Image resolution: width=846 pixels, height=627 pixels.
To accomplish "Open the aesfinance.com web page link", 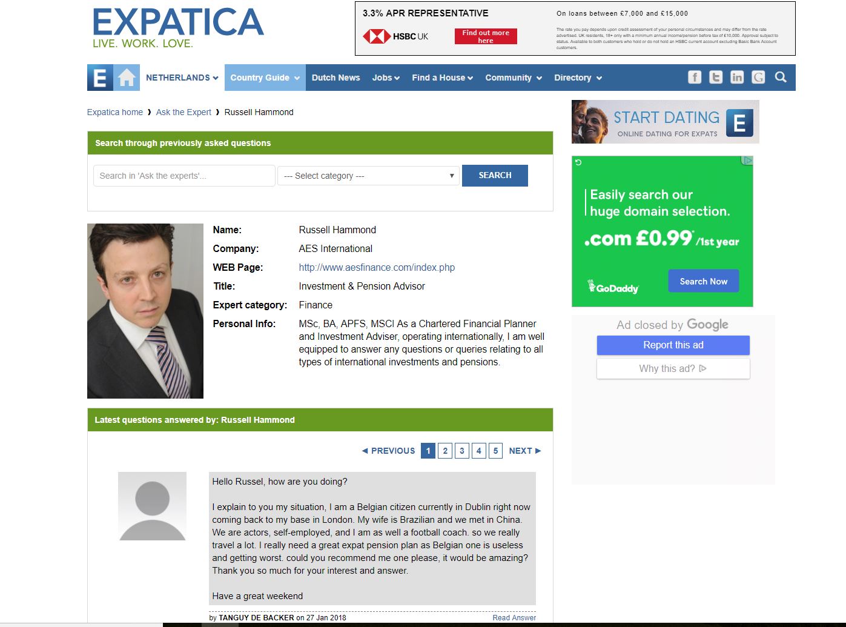I will pos(377,267).
